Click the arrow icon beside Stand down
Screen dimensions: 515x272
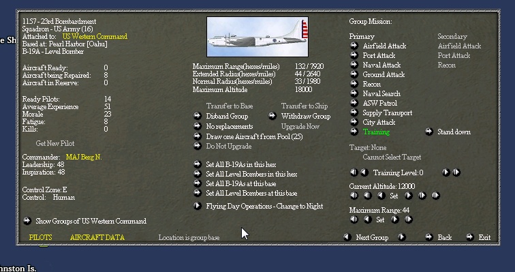[x=428, y=132]
